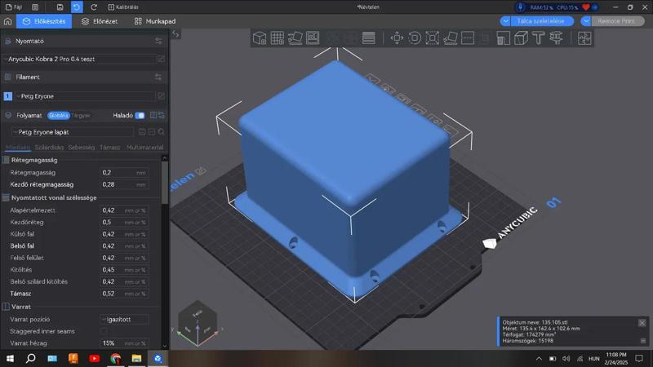
Task: Open the YouTube taskbar icon
Action: click(x=94, y=358)
